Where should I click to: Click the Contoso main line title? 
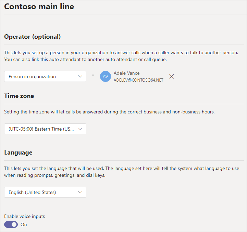coord(39,7)
